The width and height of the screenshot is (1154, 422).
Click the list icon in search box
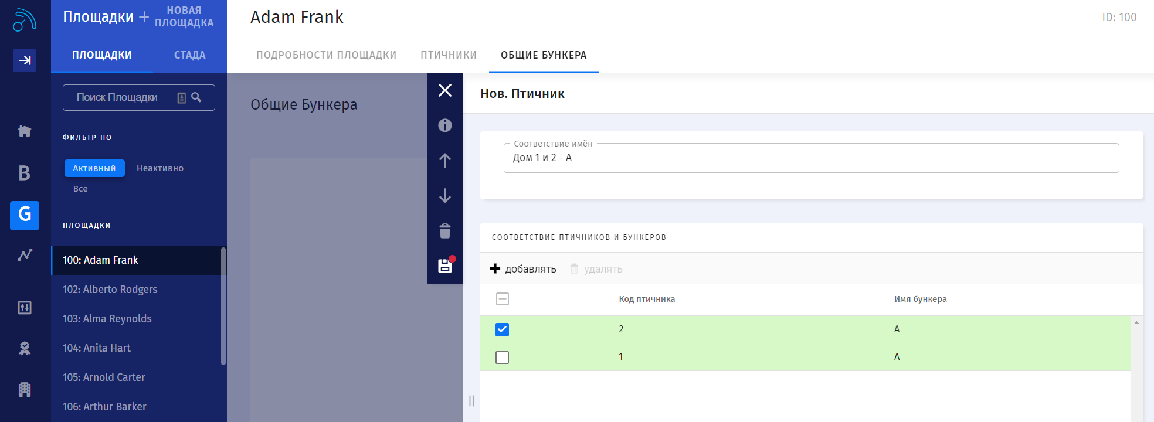click(182, 98)
